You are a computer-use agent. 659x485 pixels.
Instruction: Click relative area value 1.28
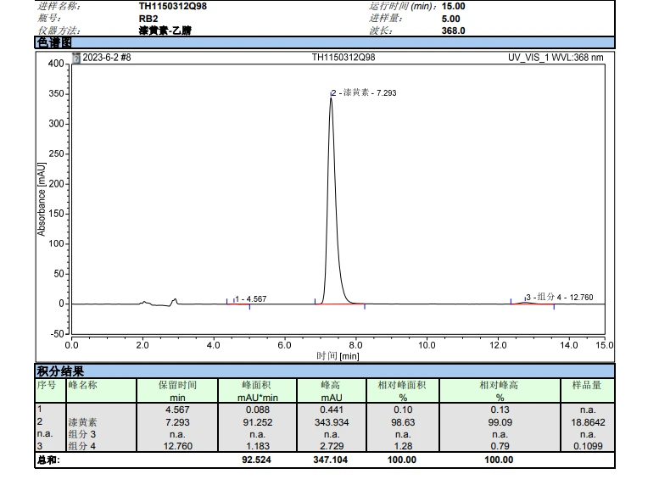[x=403, y=446]
